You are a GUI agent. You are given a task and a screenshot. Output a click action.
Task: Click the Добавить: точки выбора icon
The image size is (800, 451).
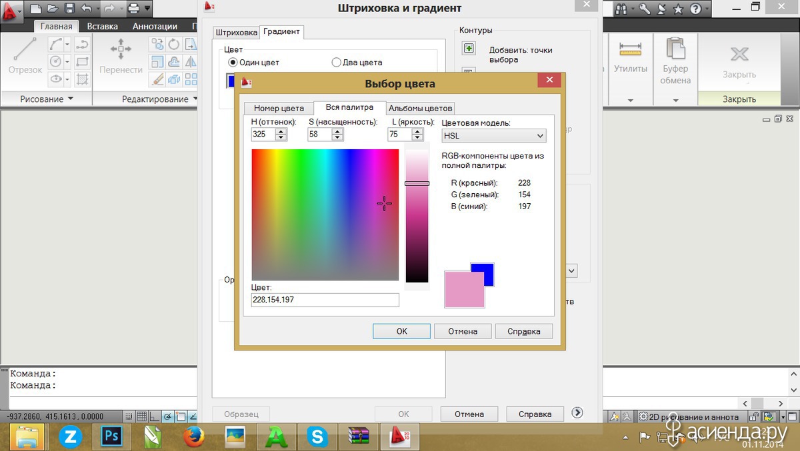469,49
